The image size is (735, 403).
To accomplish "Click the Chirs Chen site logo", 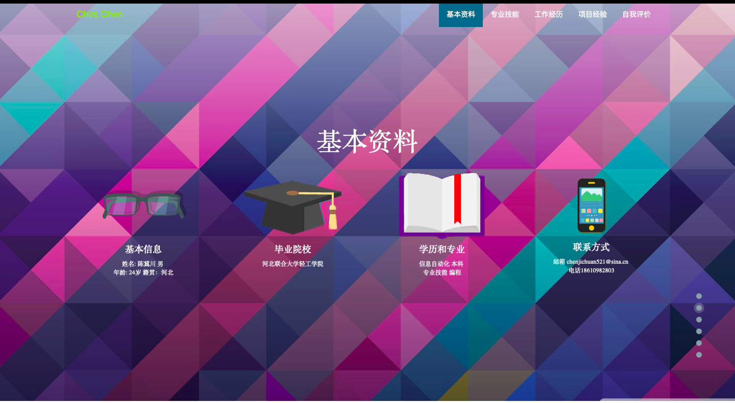I will pyautogui.click(x=100, y=14).
